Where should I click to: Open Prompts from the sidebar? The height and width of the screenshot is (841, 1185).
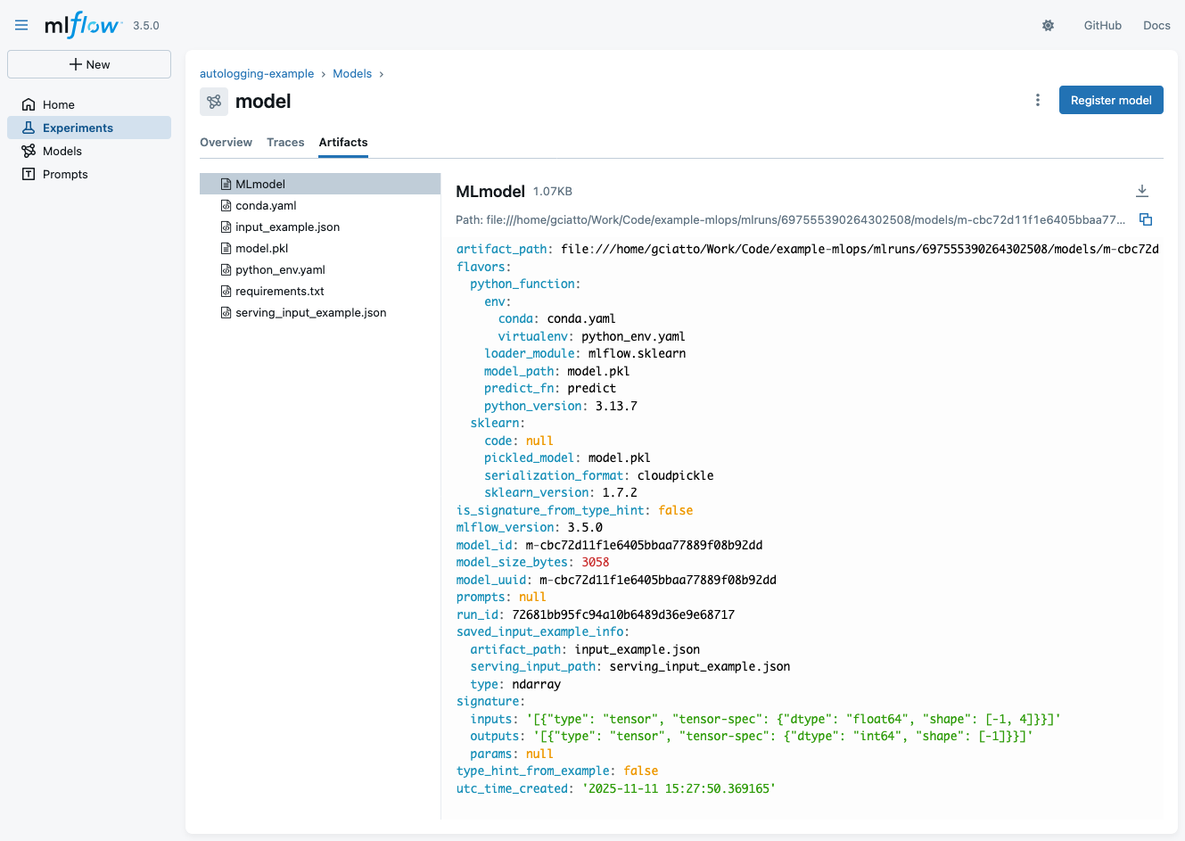coord(65,174)
